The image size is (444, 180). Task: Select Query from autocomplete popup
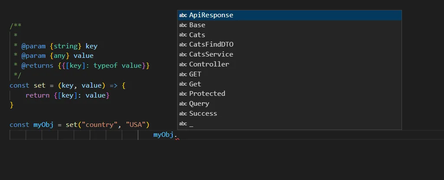pyautogui.click(x=199, y=104)
